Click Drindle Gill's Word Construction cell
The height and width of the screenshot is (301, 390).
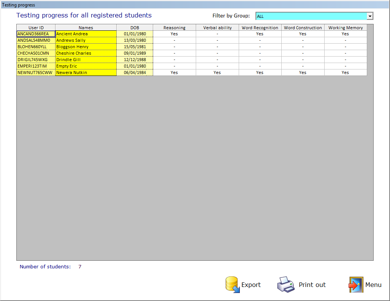click(303, 60)
